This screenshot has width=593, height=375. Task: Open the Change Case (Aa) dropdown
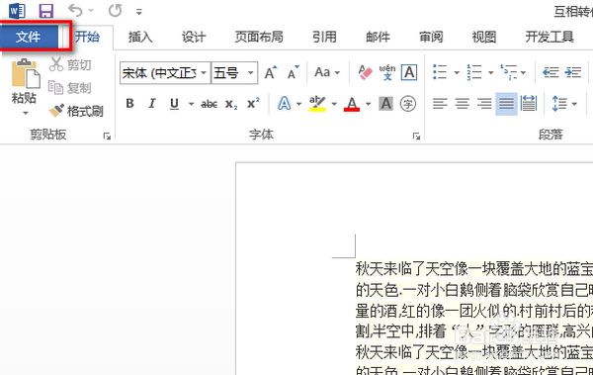(327, 72)
